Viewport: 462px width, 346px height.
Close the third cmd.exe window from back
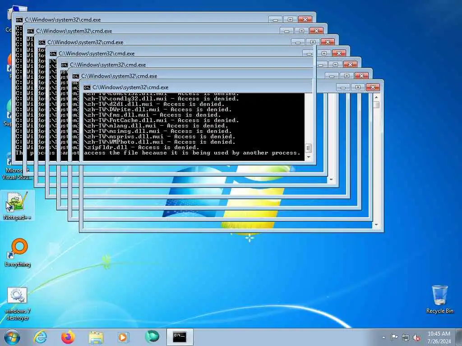328,42
